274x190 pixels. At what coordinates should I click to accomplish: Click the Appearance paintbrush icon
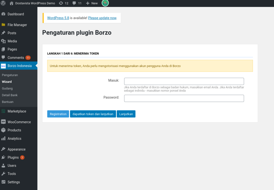(3, 149)
